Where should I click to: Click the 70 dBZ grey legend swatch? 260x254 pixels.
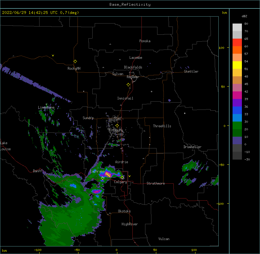pyautogui.click(x=237, y=35)
